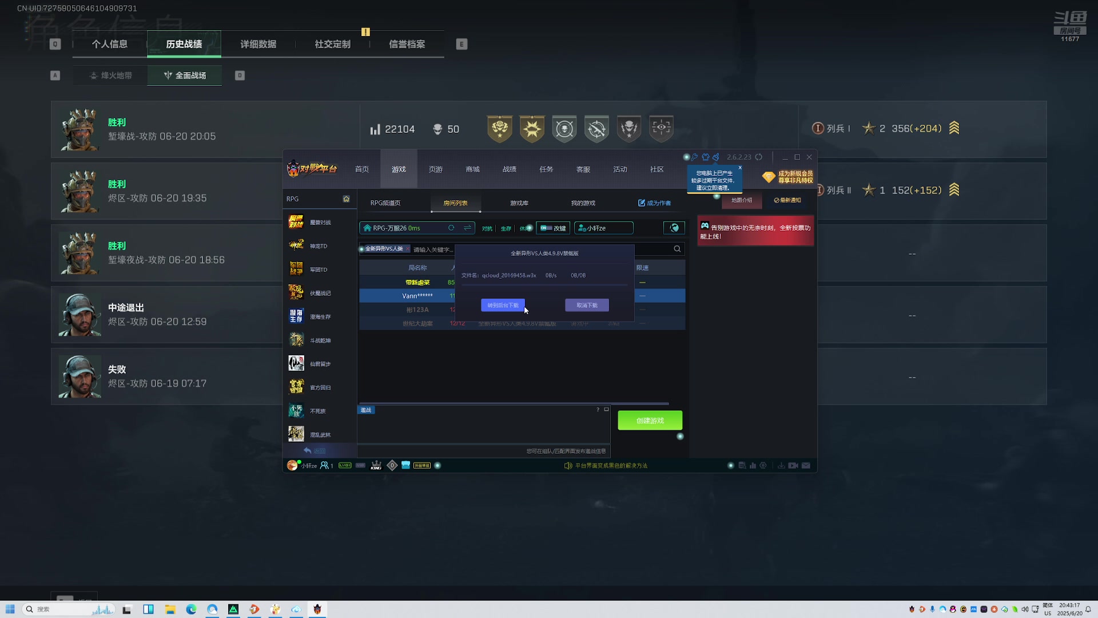Open the 小轩ze account selector
Viewport: 1098px width, 618px height.
click(604, 228)
